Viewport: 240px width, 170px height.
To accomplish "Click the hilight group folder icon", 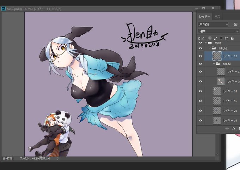I will (x=214, y=48).
